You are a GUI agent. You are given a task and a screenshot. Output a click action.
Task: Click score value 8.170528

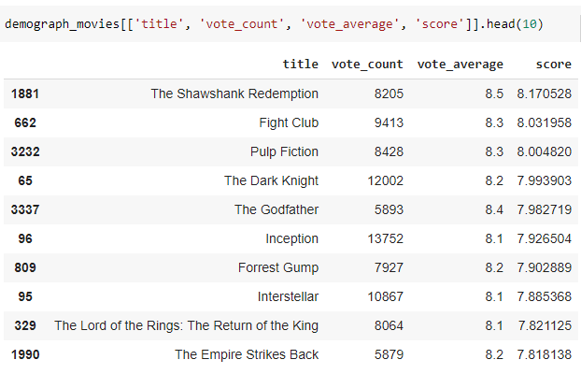545,93
